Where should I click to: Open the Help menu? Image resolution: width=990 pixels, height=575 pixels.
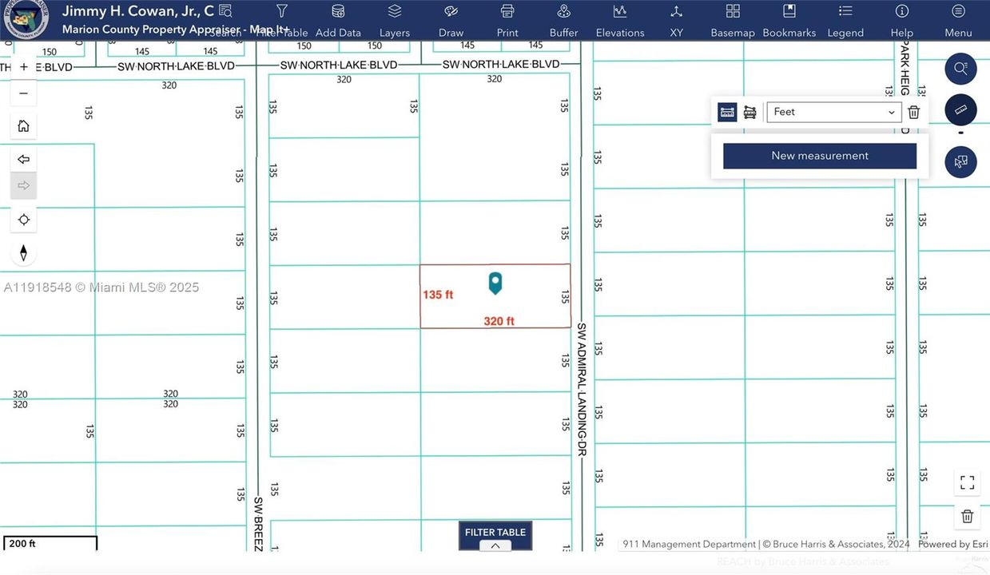[x=901, y=20]
